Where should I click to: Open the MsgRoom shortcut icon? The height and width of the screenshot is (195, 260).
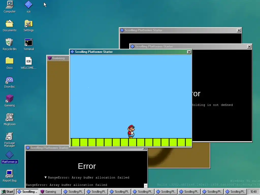pos(9,120)
